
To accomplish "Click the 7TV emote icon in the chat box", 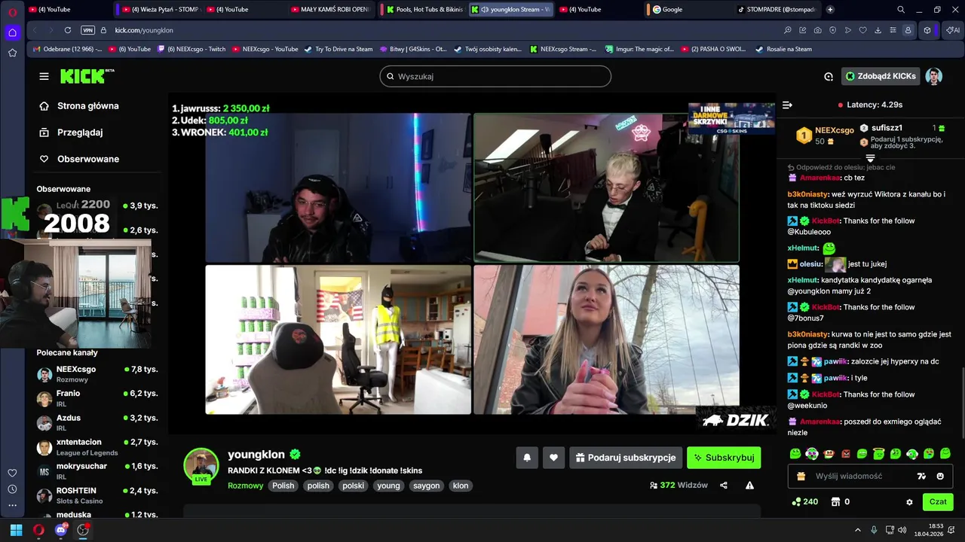I will 921,476.
